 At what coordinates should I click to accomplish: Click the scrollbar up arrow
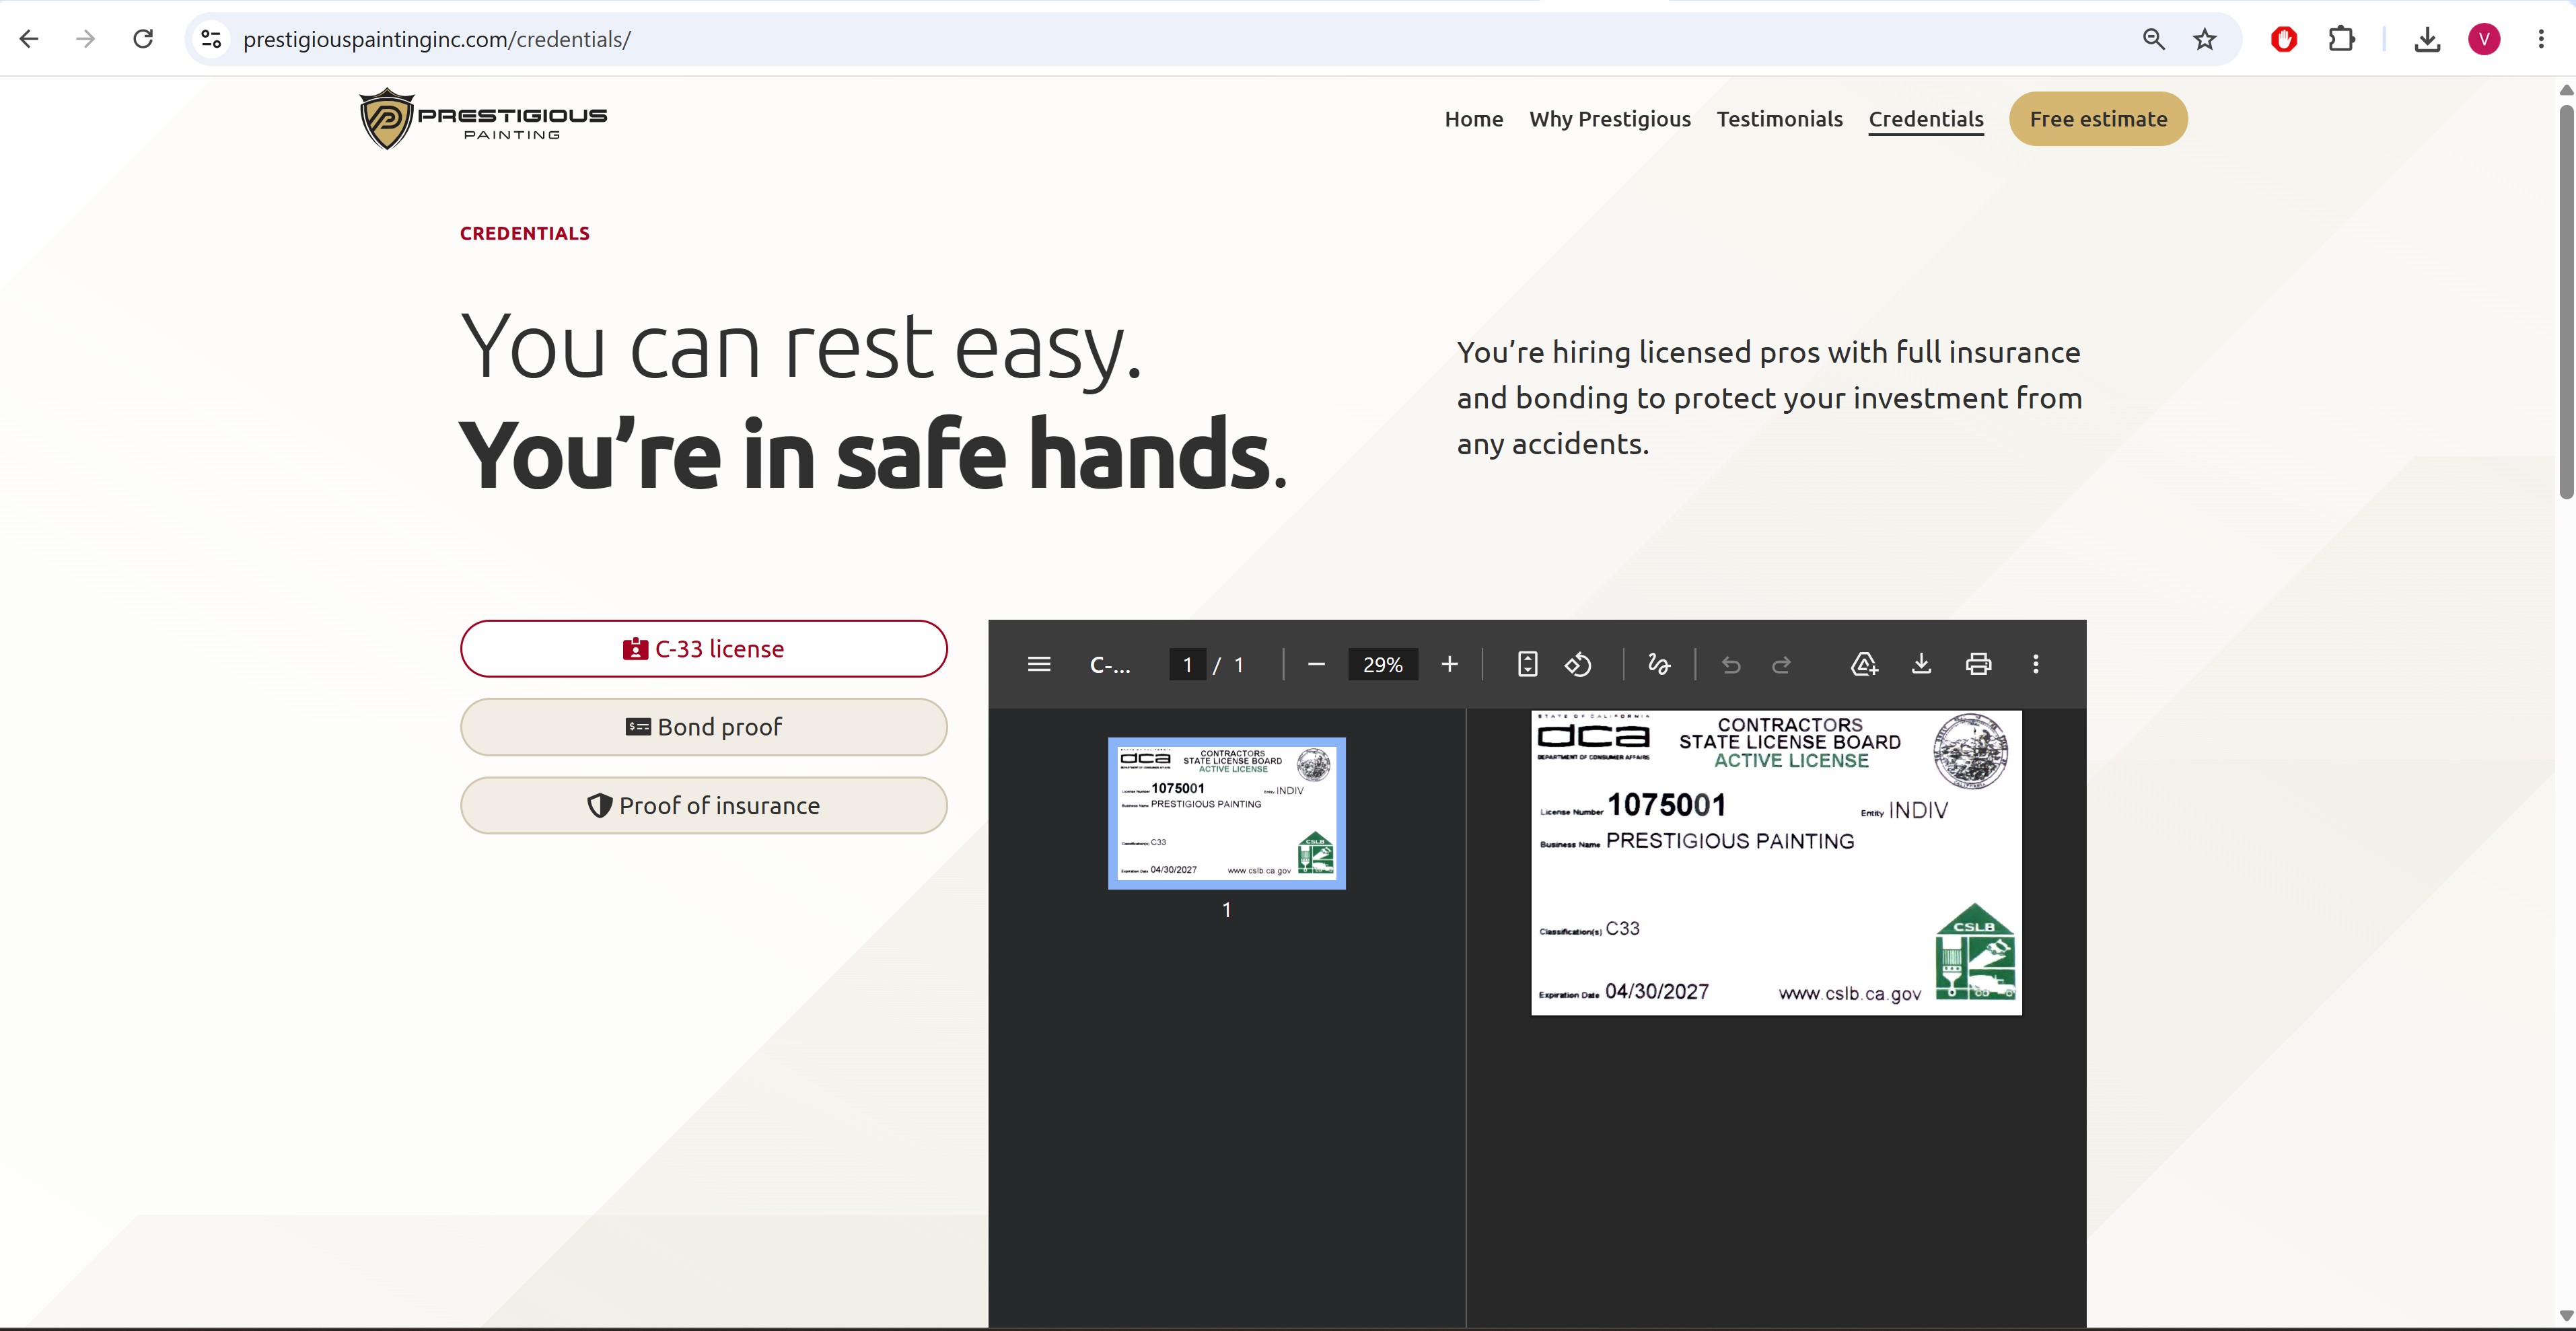click(2566, 90)
